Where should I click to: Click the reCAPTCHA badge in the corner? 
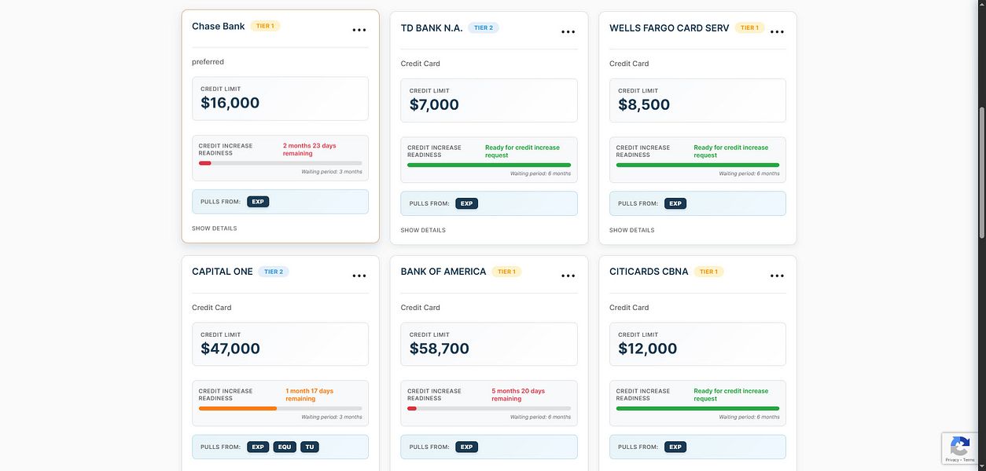960,448
